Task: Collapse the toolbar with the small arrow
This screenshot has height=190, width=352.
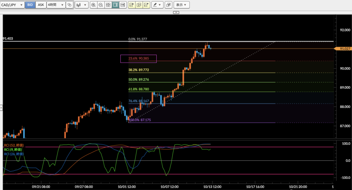Action: tap(176, 12)
